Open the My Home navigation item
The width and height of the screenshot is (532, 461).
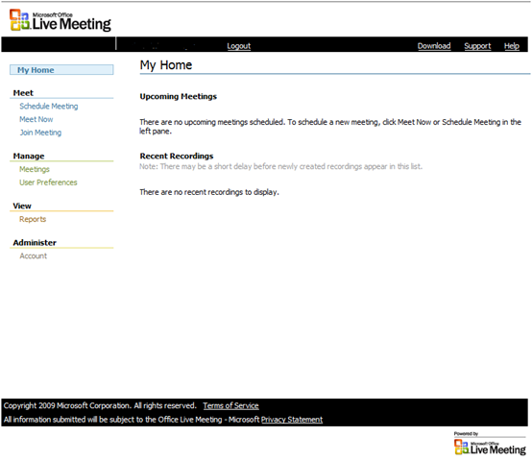point(61,70)
